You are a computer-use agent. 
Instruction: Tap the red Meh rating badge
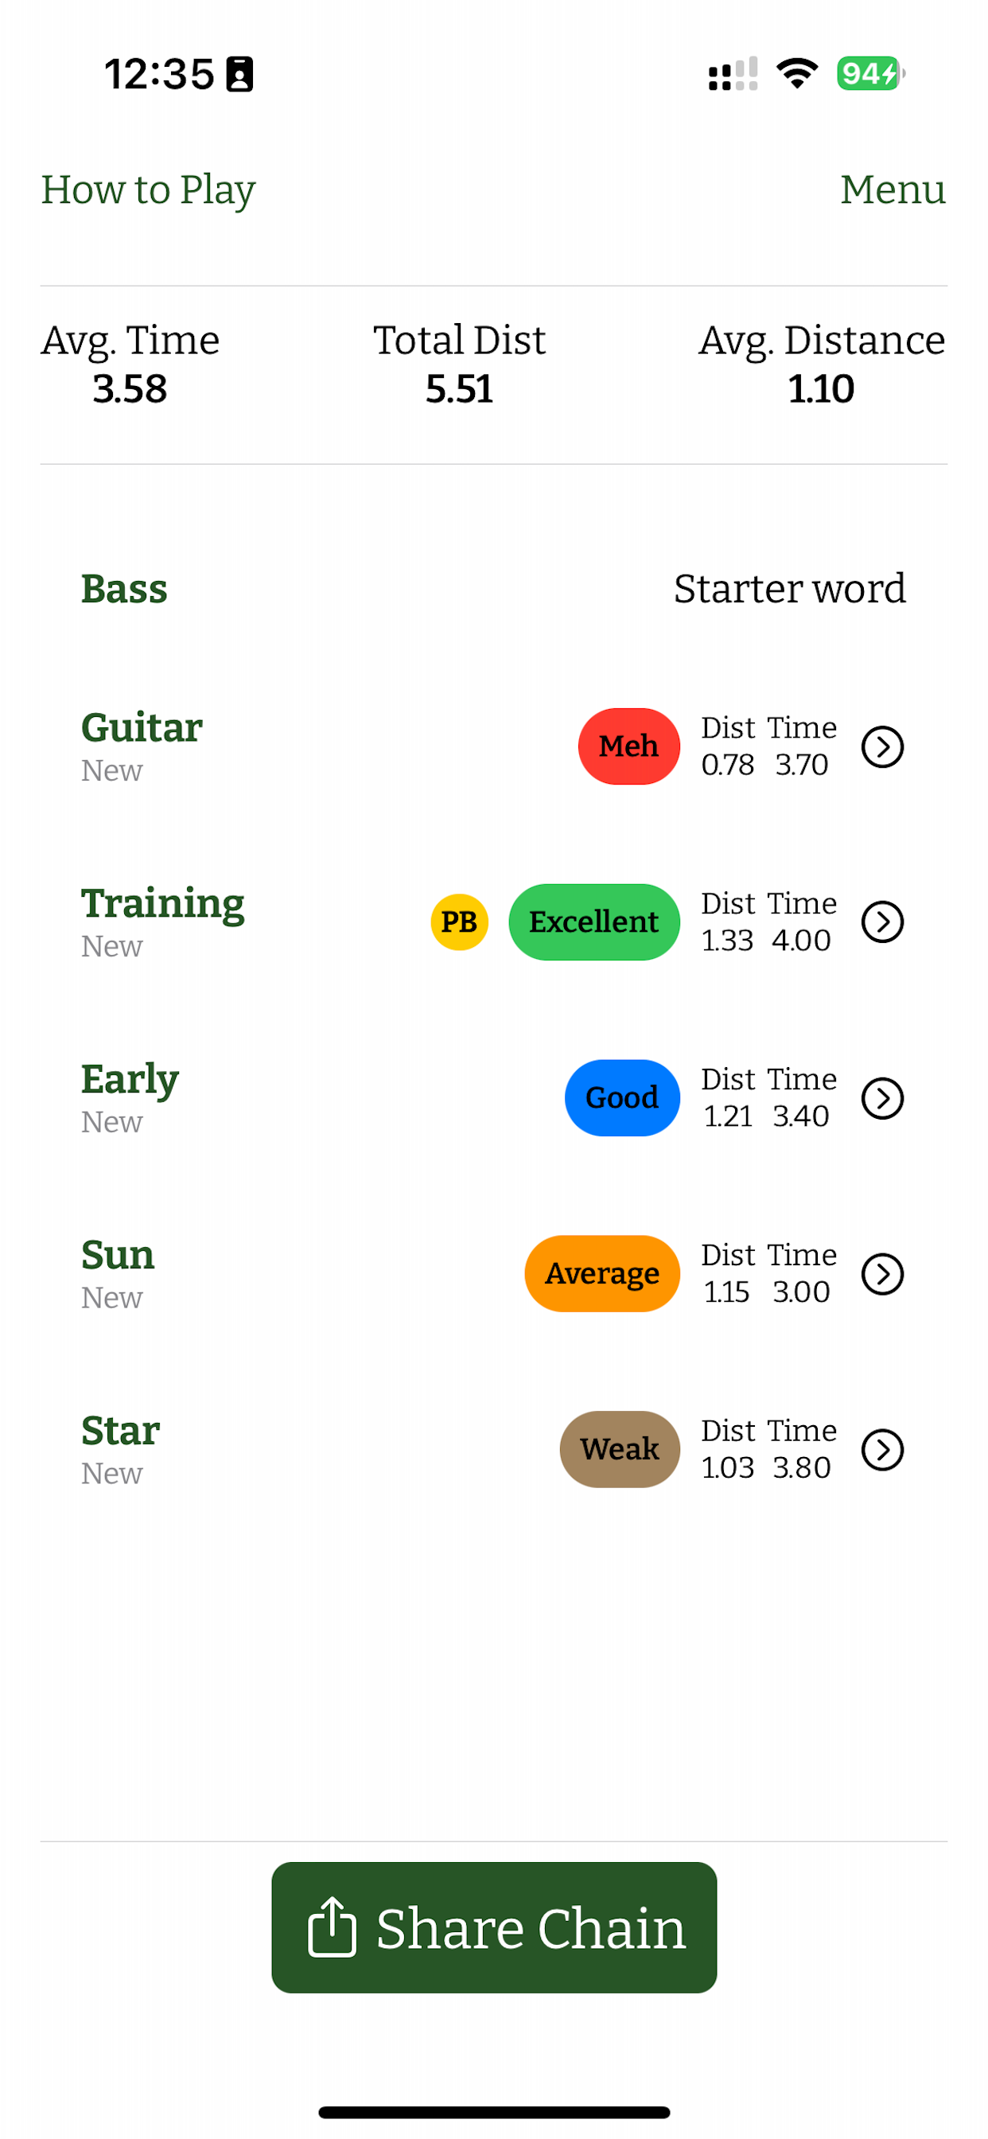pyautogui.click(x=628, y=746)
